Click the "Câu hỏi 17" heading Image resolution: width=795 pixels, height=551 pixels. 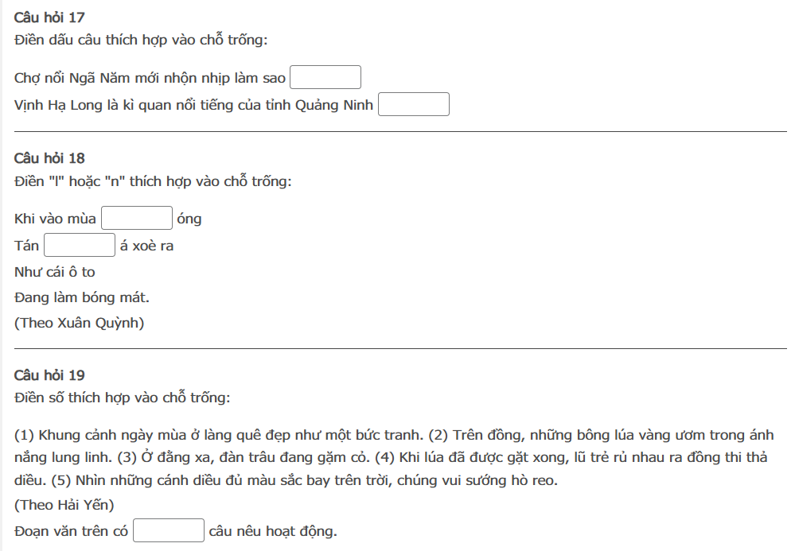coord(49,17)
